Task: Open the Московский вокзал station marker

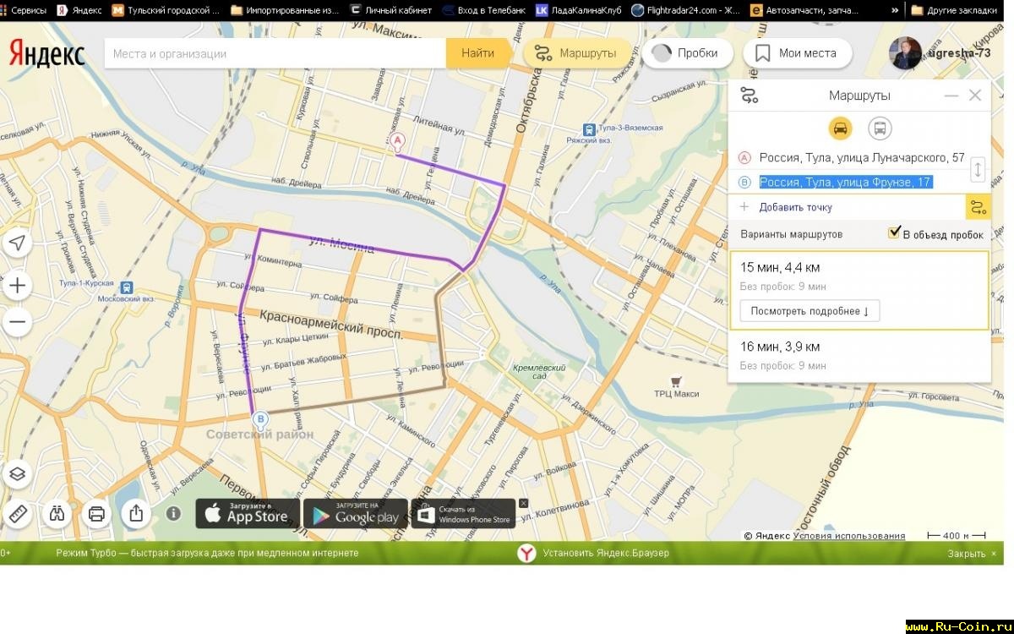Action: [x=127, y=287]
